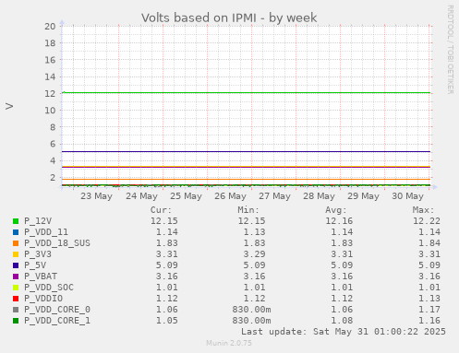This screenshot has width=459, height=353.
Task: Click the 30 May x-axis label
Action: coord(407,196)
